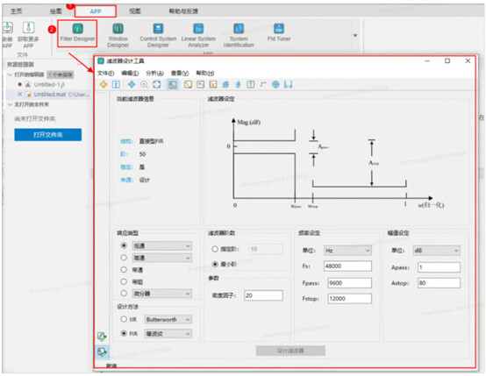Click the 密度因子 field showing 20

pyautogui.click(x=263, y=295)
